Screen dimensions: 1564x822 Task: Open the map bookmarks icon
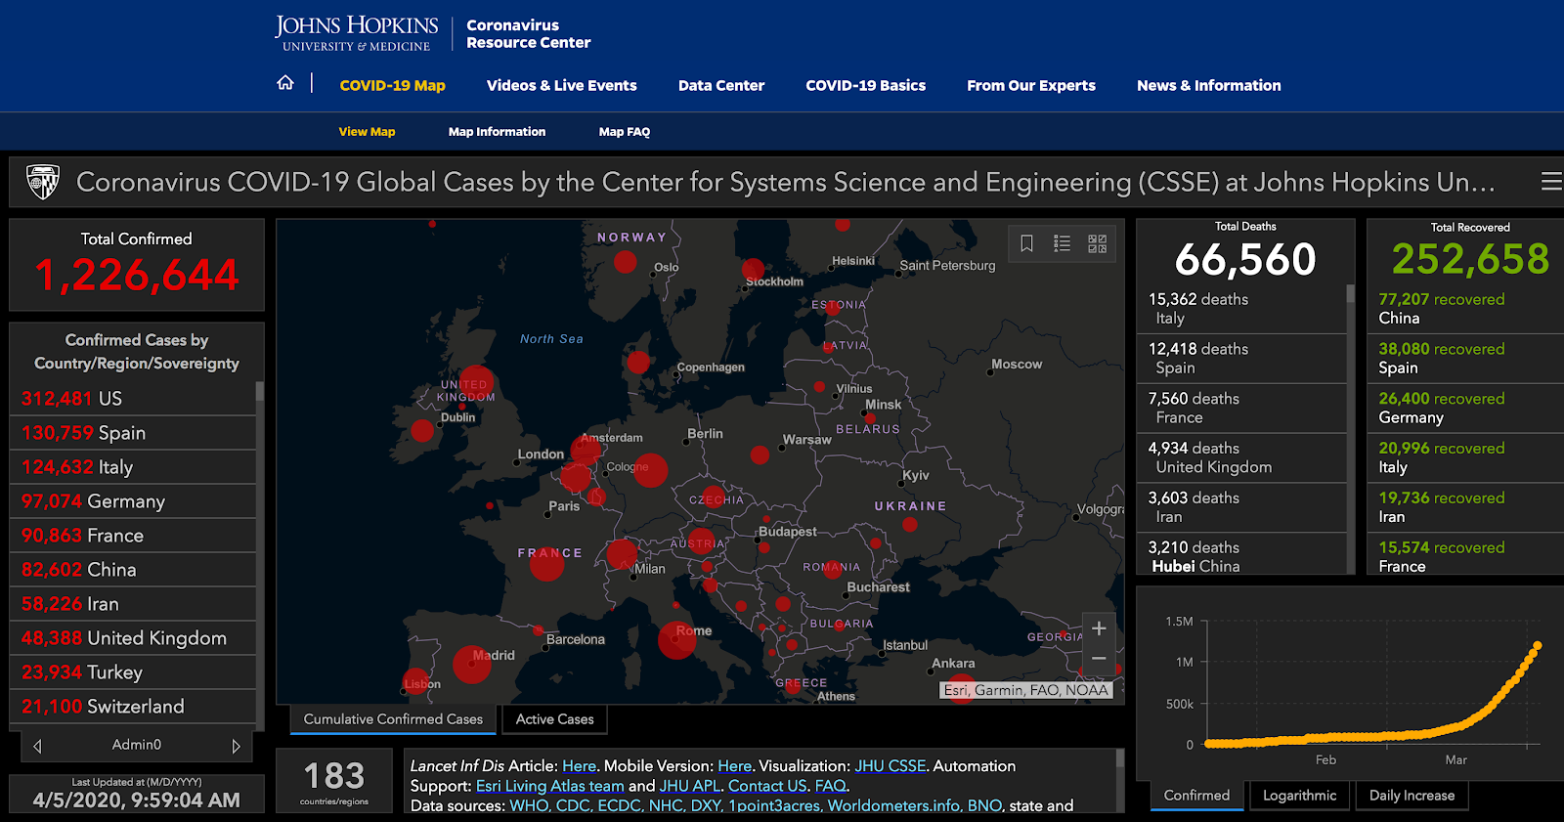coord(1026,243)
